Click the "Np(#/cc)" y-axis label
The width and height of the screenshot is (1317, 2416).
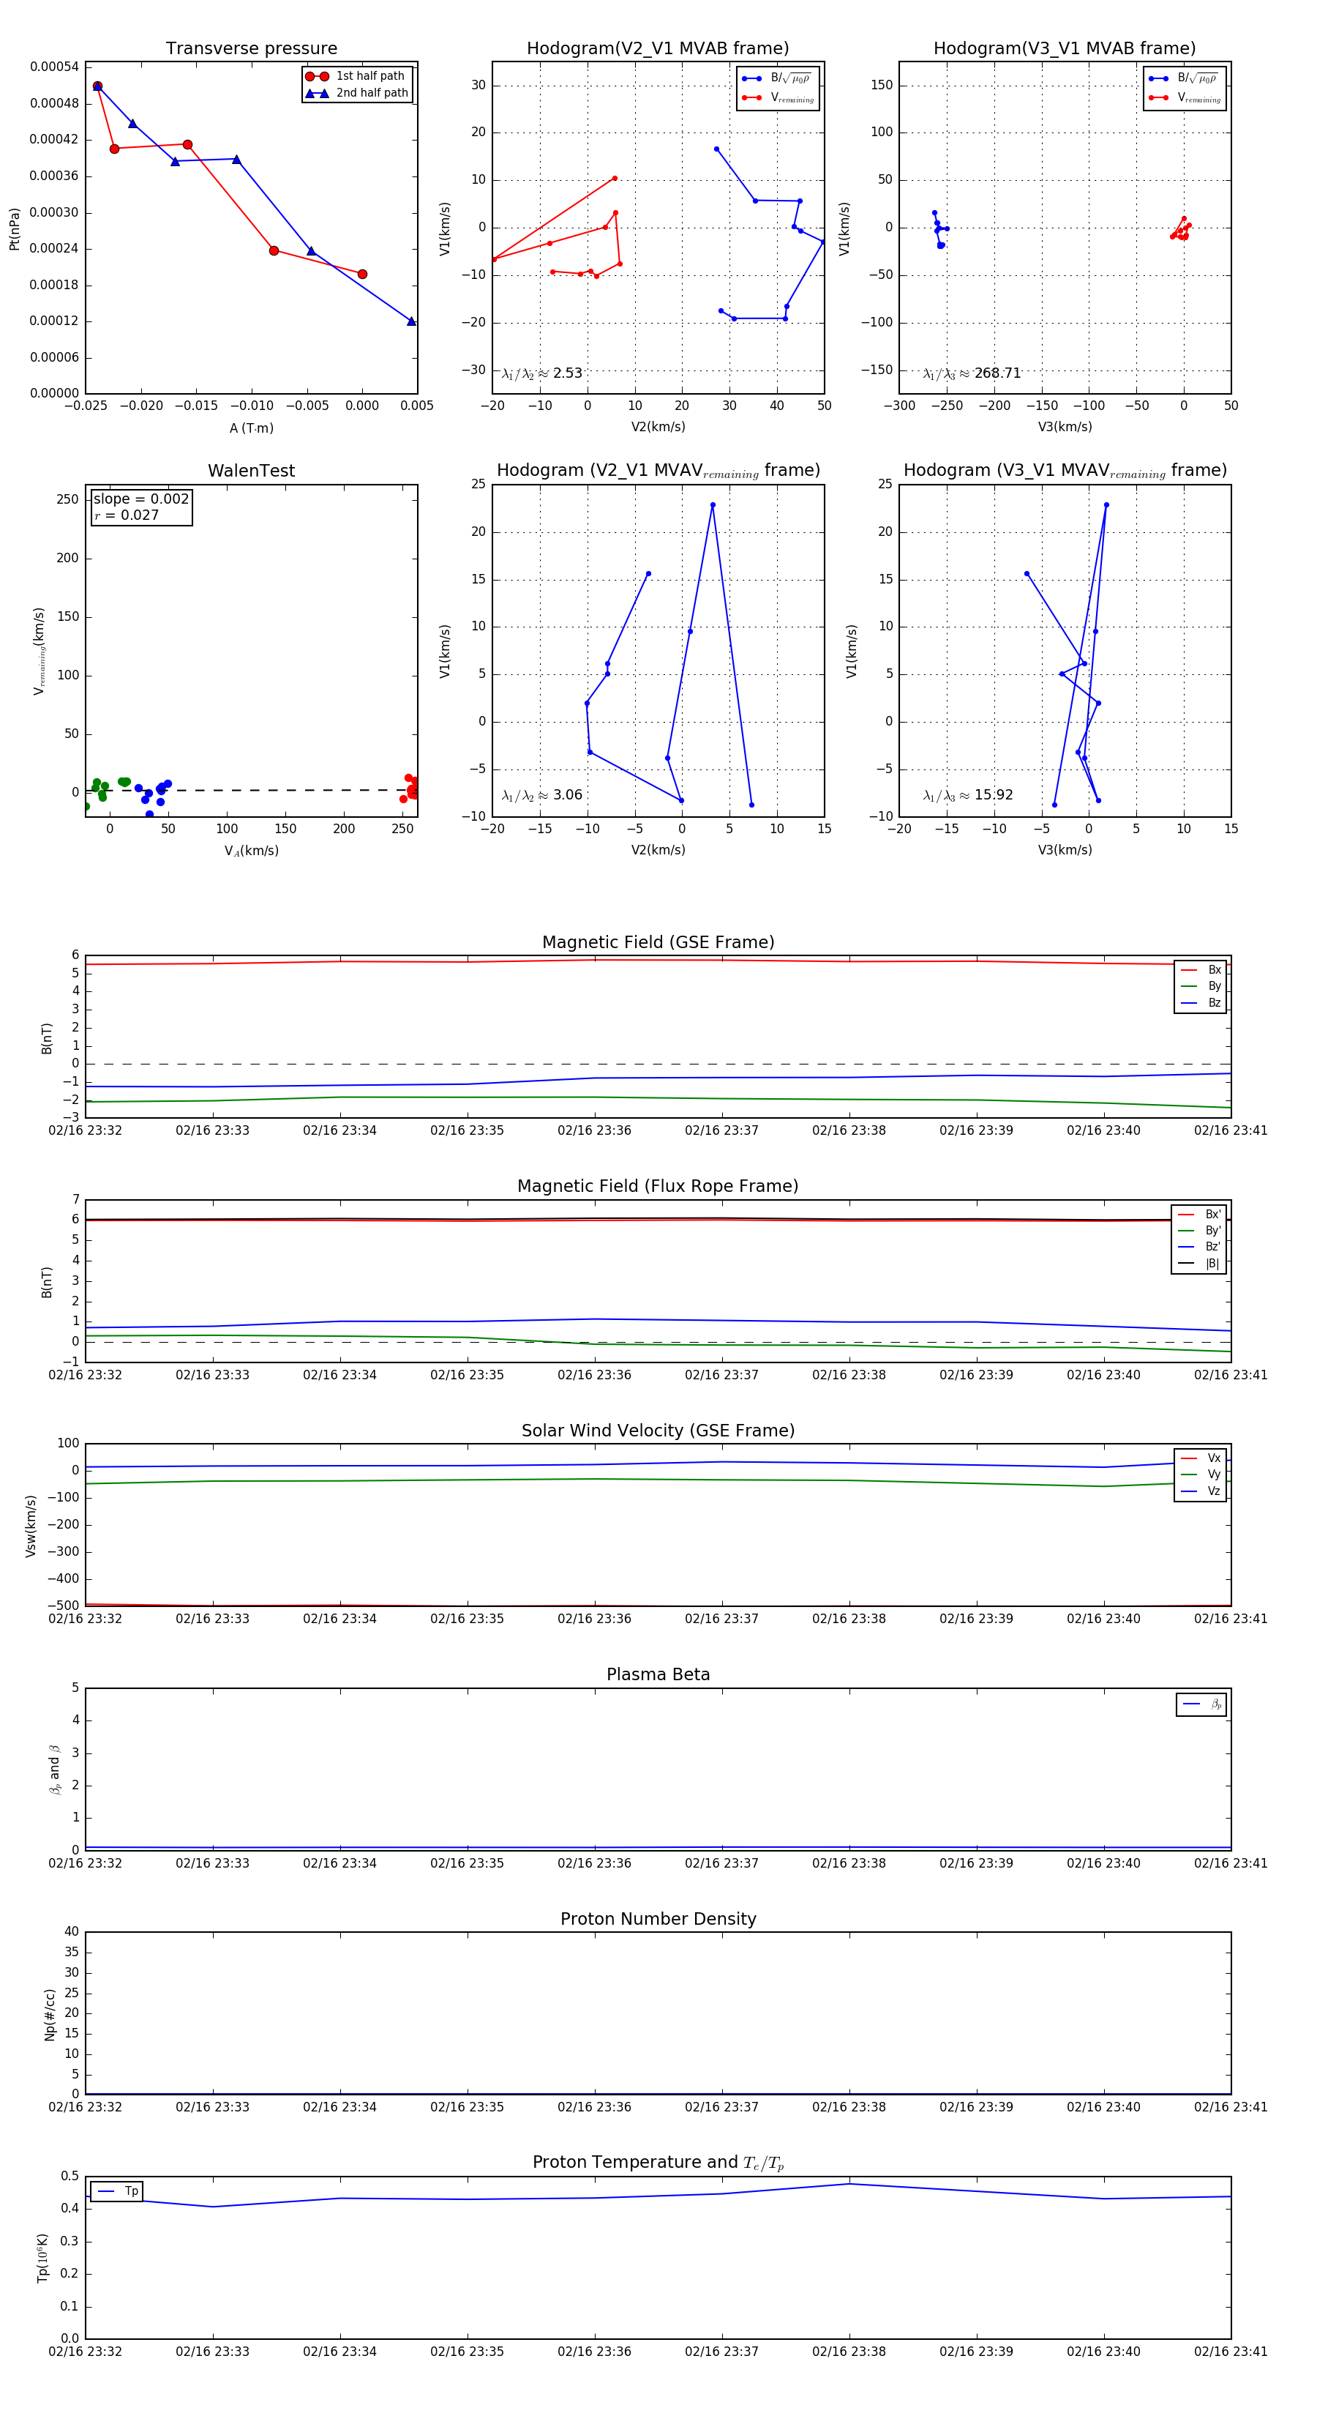pyautogui.click(x=50, y=2013)
